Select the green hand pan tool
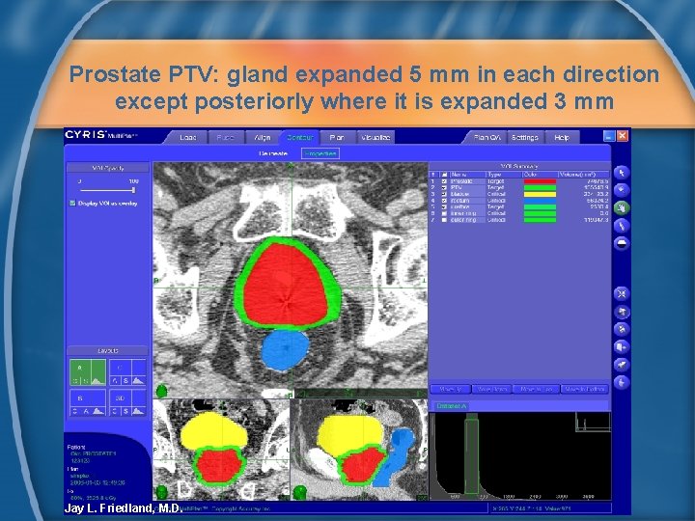This screenshot has height=521, width=695. tap(622, 207)
